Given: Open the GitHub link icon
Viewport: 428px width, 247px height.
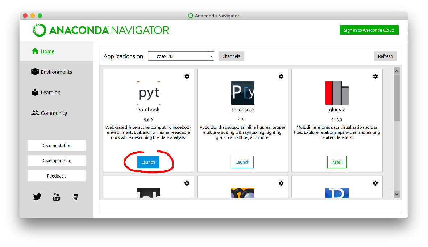Looking at the screenshot, I should (x=76, y=197).
